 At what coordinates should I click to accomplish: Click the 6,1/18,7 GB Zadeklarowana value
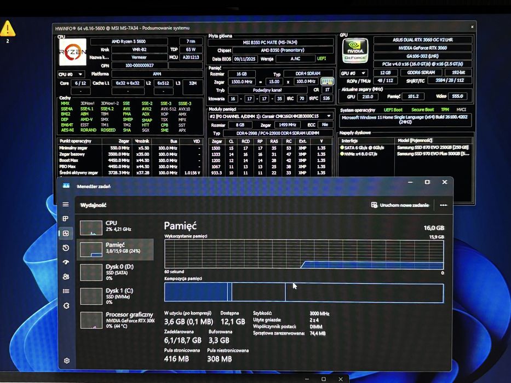point(183,340)
